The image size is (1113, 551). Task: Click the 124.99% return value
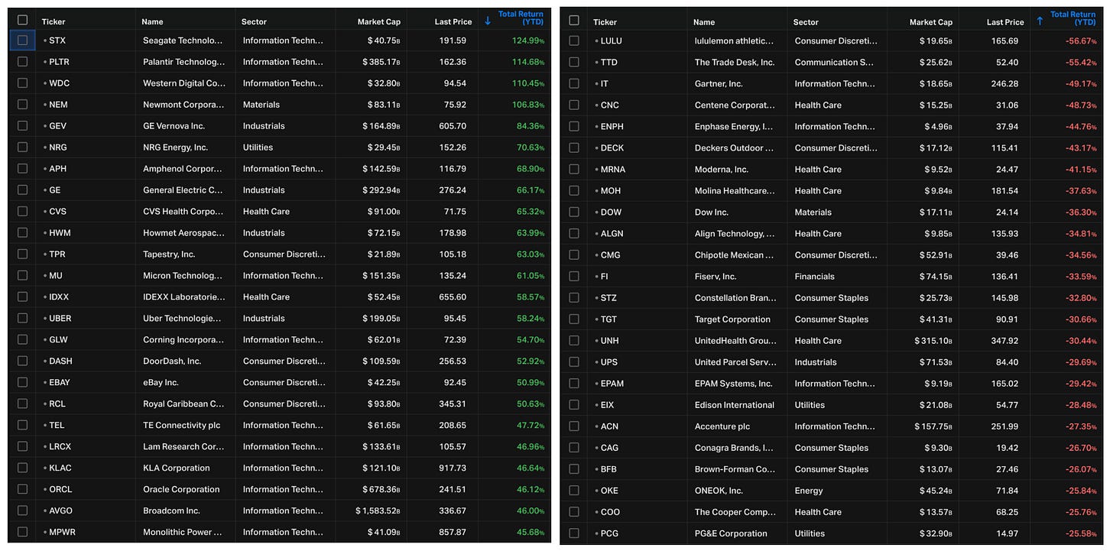[528, 40]
